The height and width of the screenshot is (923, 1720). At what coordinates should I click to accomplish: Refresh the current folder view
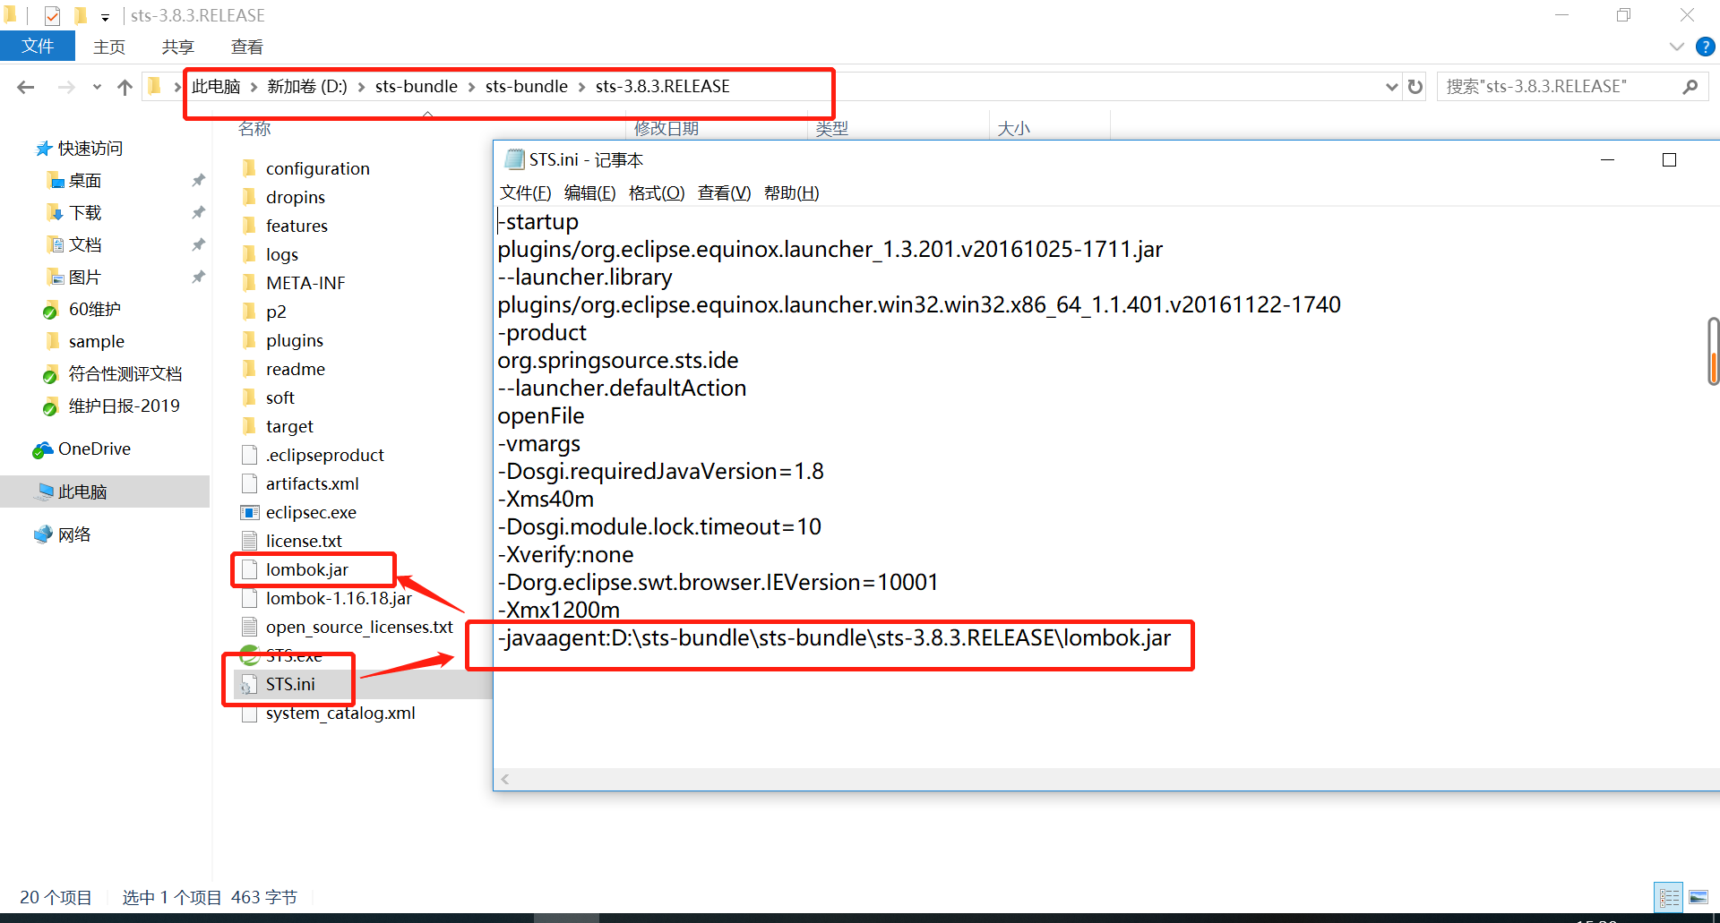[x=1415, y=87]
